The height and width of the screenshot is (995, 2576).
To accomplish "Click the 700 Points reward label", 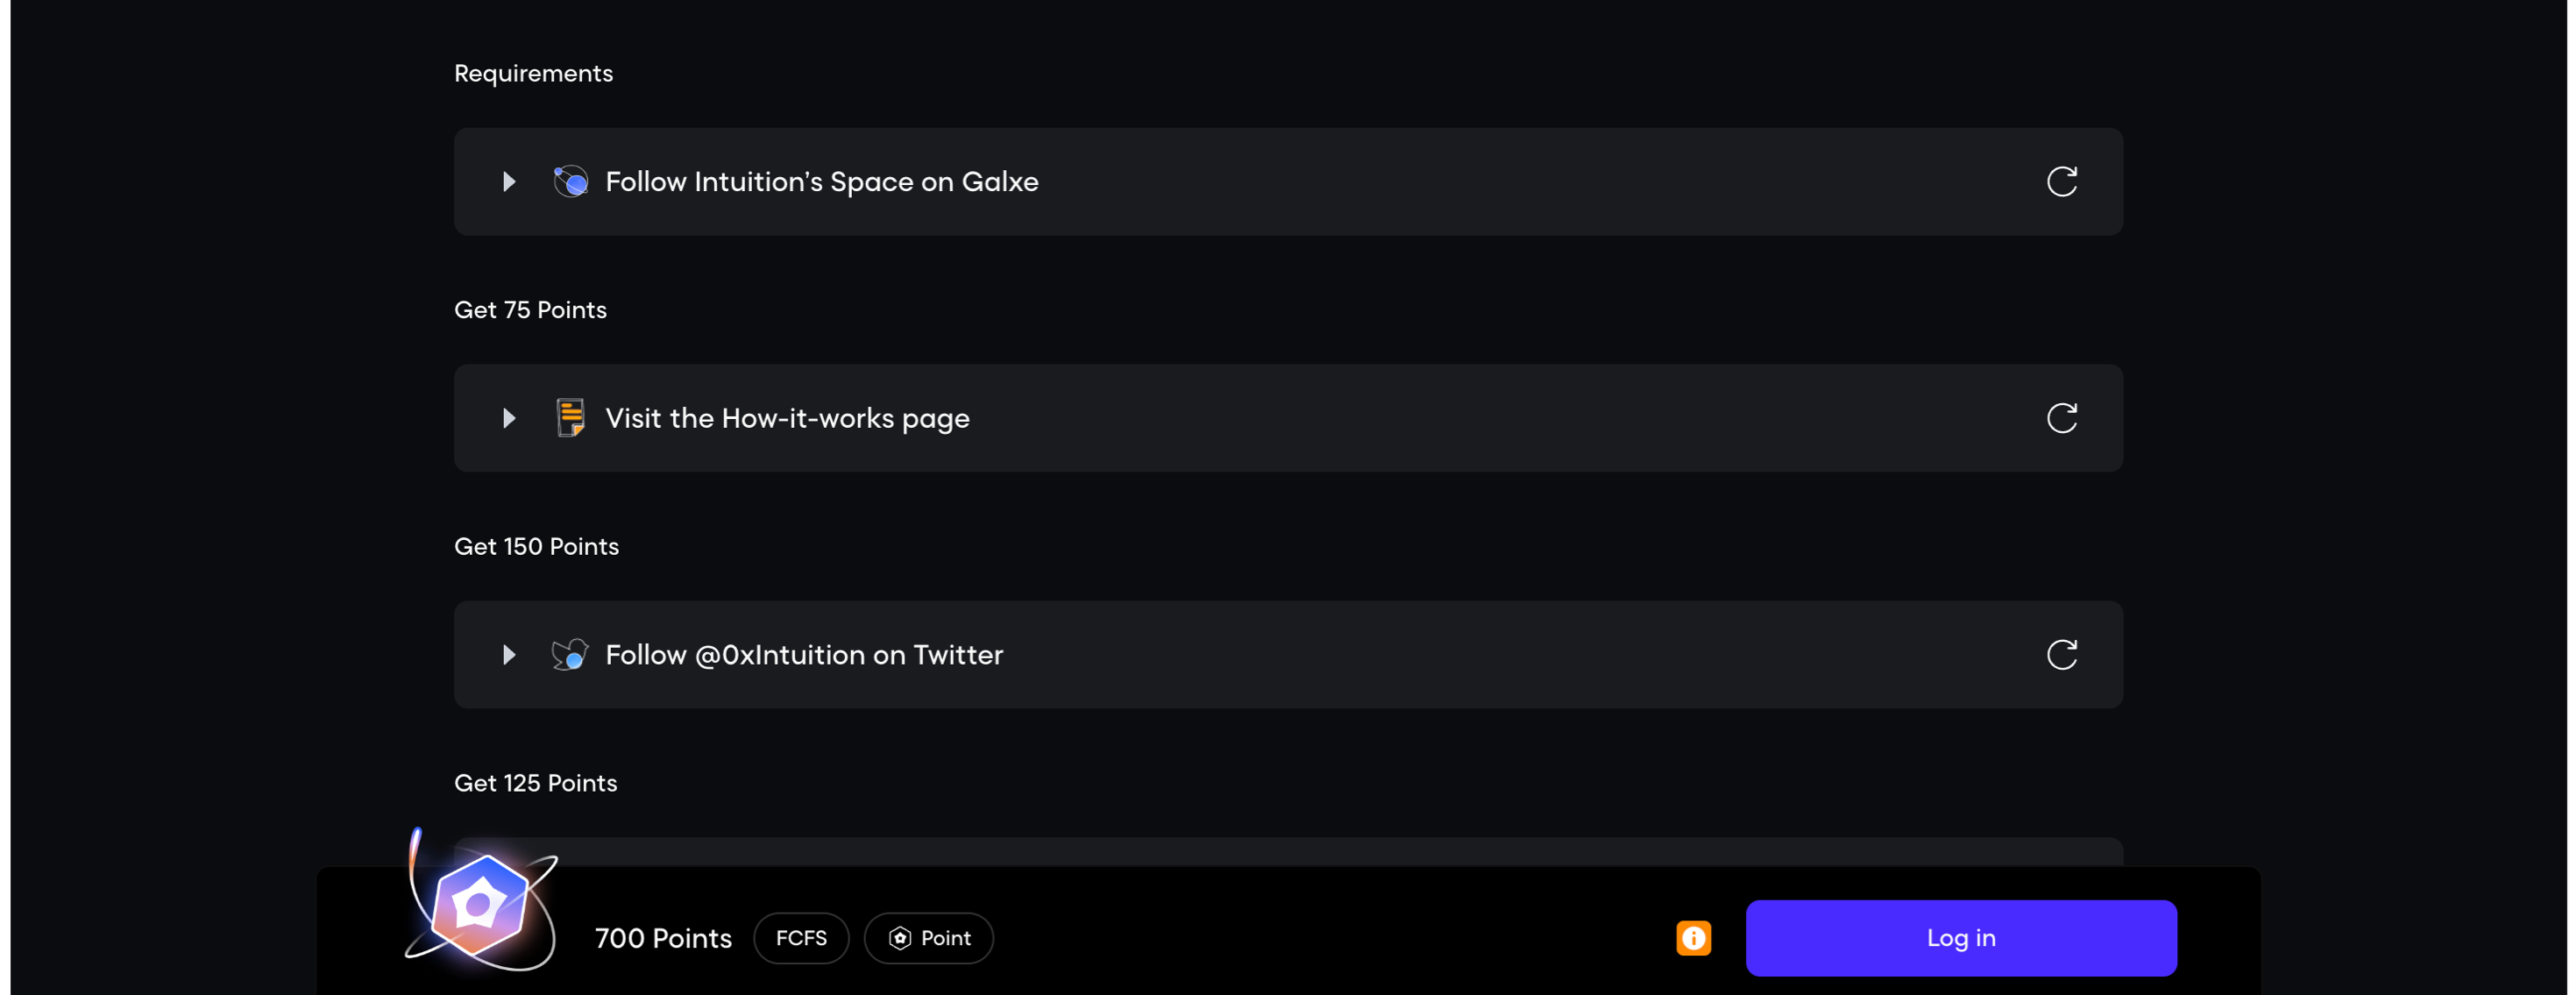I will 663,938.
